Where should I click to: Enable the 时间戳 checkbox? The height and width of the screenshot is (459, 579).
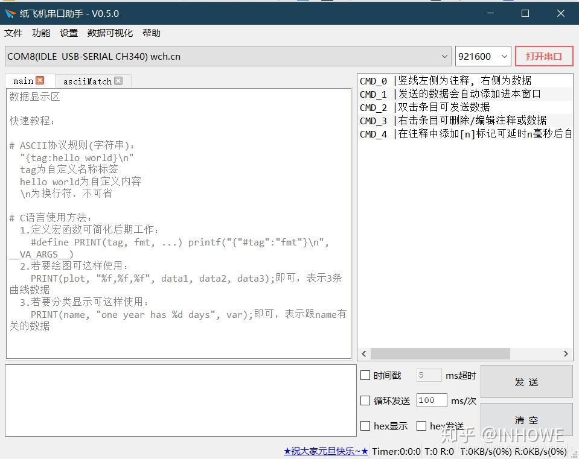pyautogui.click(x=365, y=375)
